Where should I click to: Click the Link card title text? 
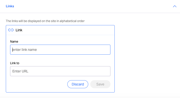pyautogui.click(x=19, y=30)
